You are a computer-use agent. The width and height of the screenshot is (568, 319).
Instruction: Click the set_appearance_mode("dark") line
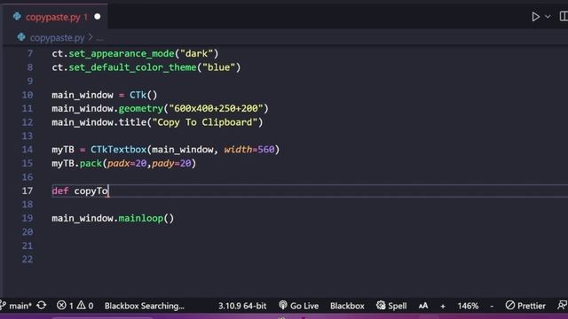pos(135,54)
